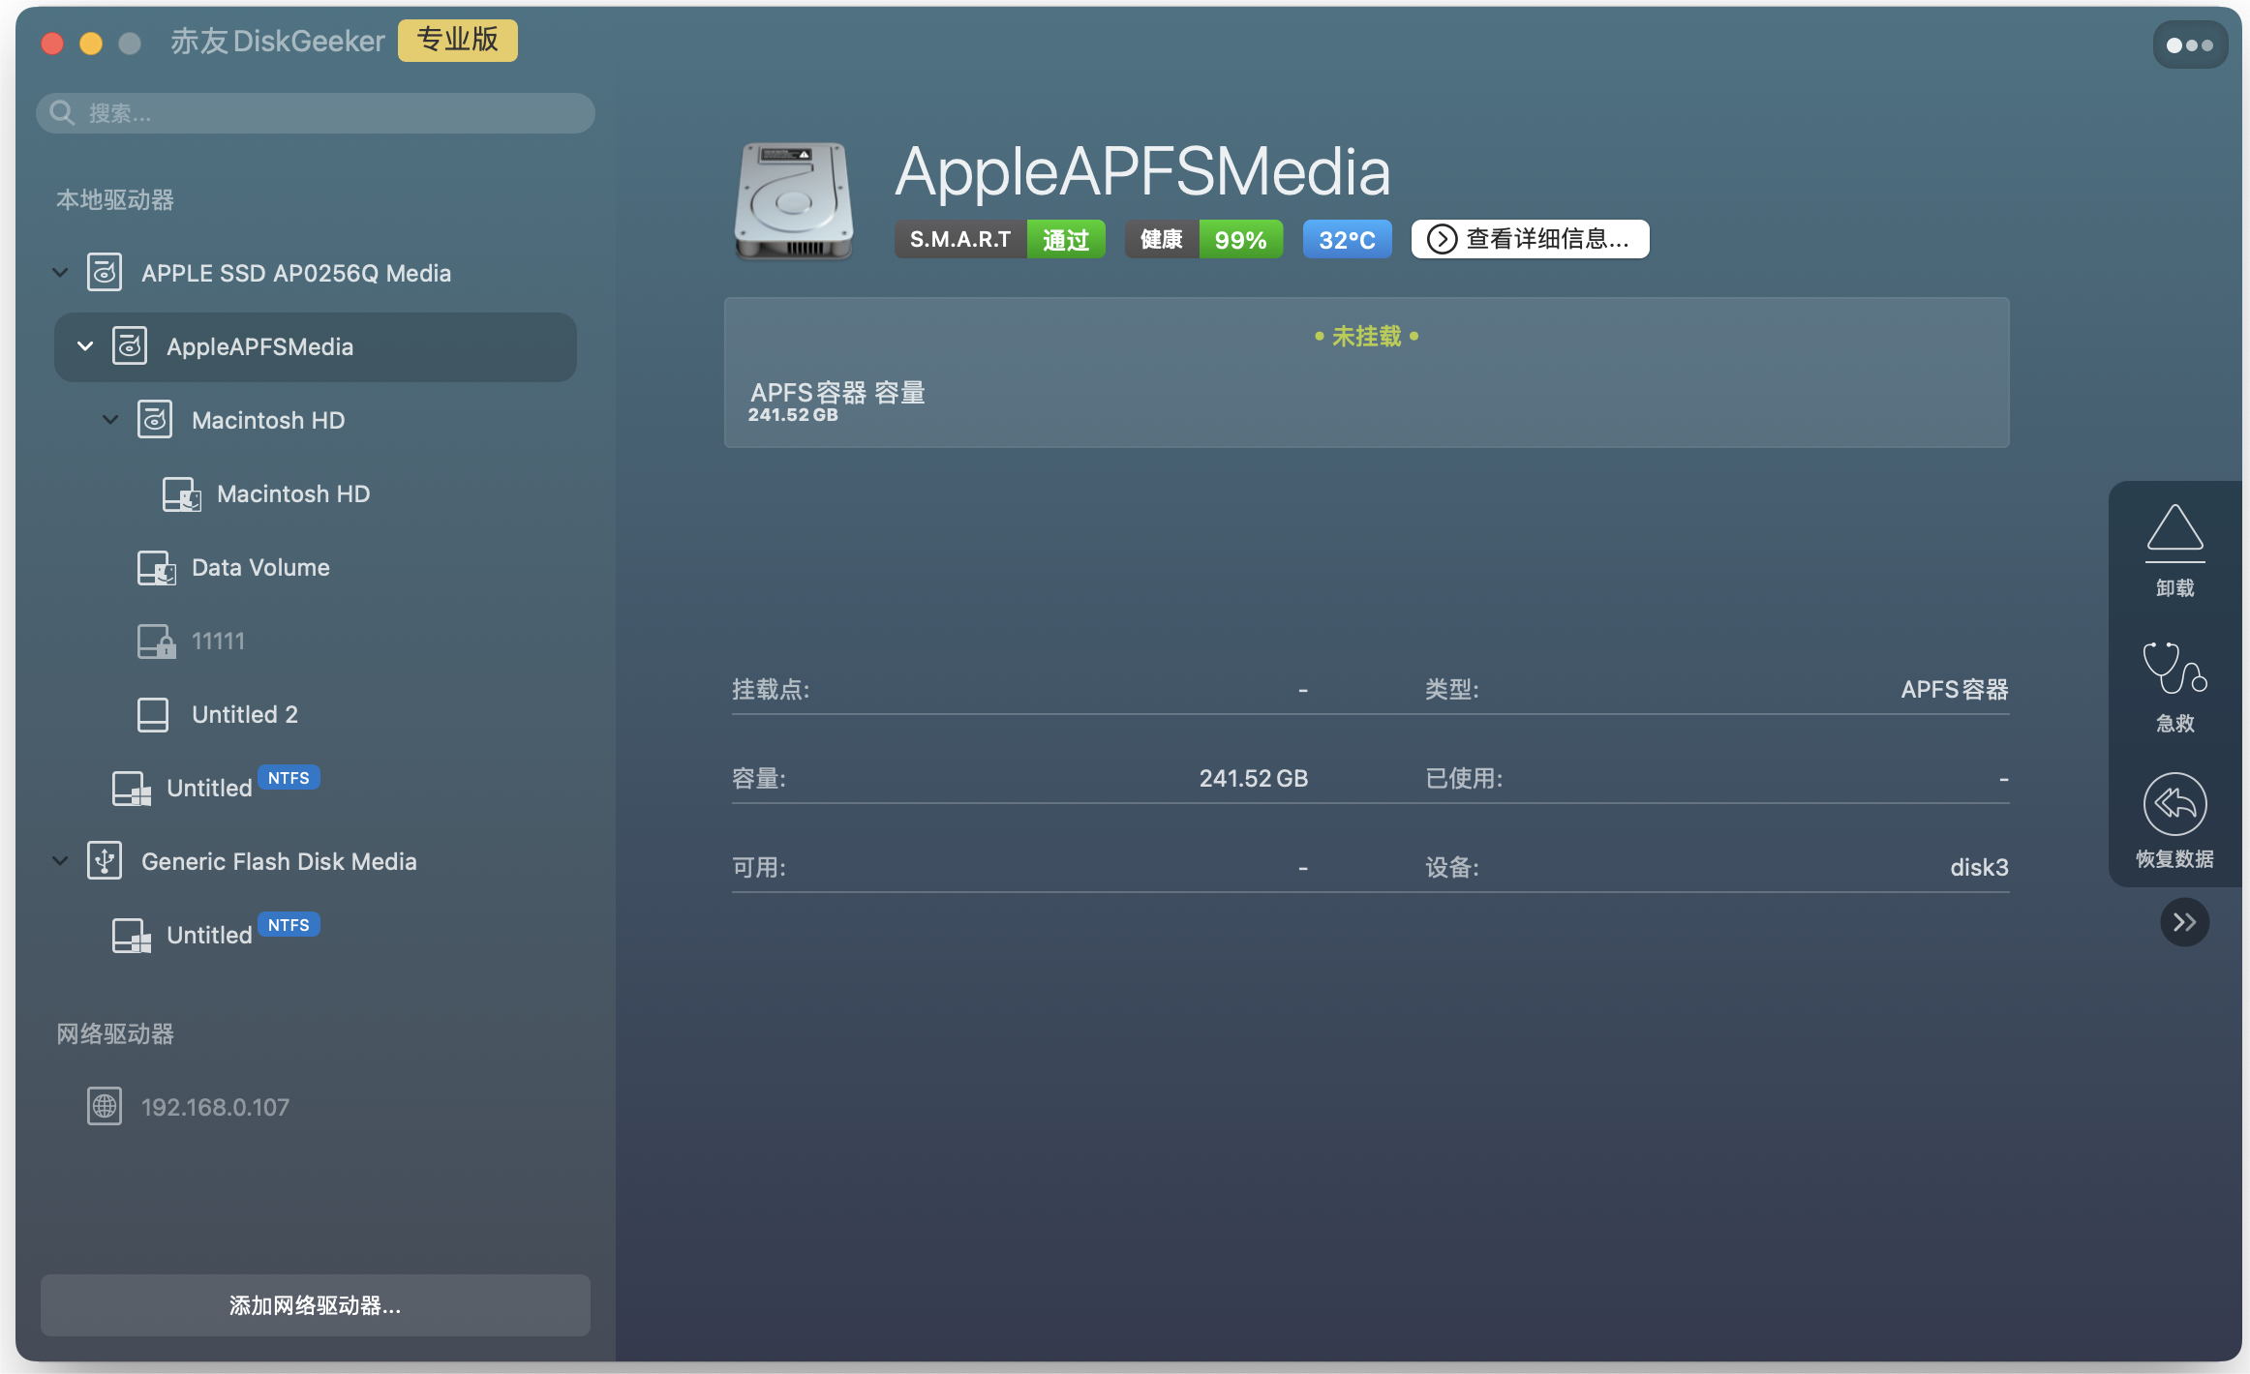Select the top-level Macintosh HD group row
The height and width of the screenshot is (1374, 2250).
click(x=268, y=420)
